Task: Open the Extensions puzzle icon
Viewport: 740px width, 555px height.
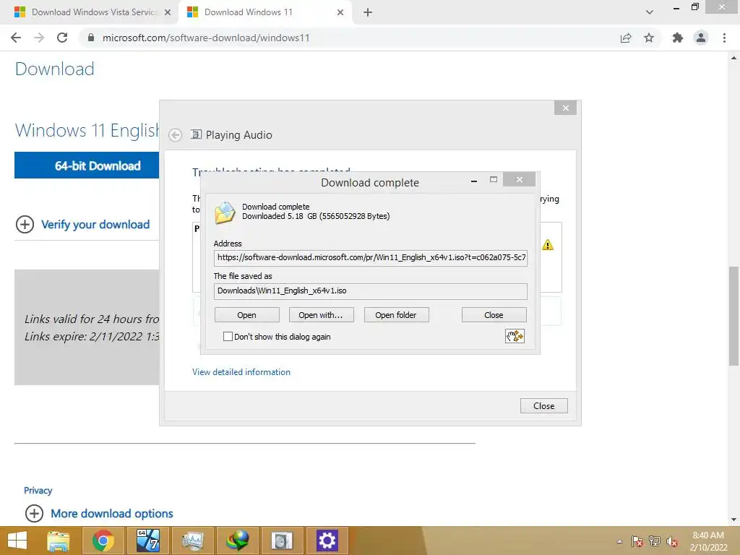Action: coord(677,38)
